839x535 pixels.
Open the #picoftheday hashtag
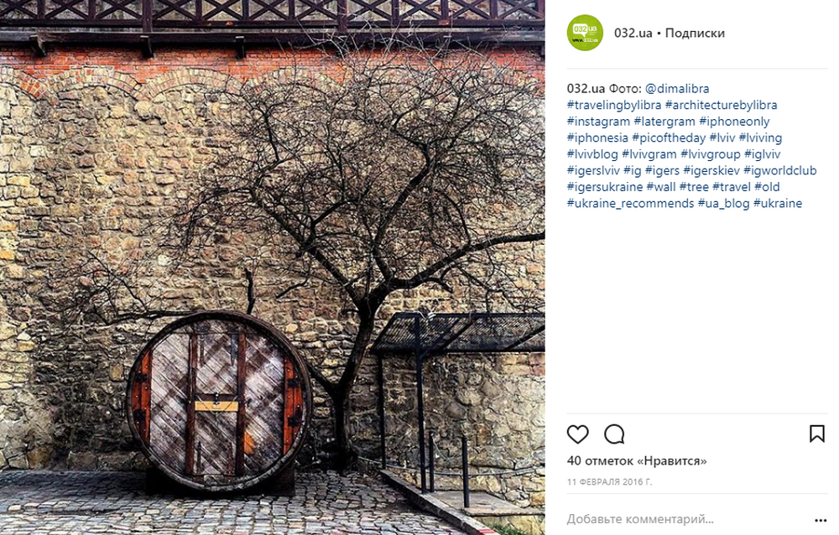(669, 138)
